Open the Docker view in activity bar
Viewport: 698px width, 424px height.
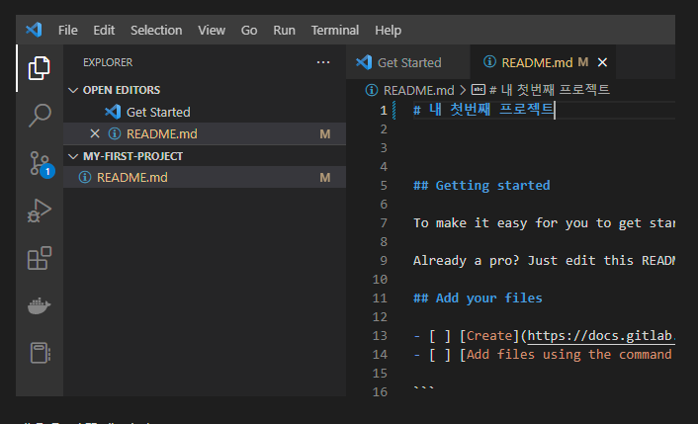[40, 305]
